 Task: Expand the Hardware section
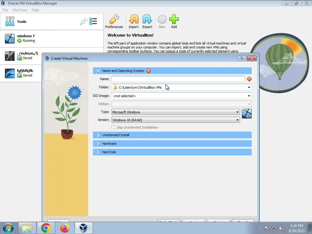coord(98,144)
